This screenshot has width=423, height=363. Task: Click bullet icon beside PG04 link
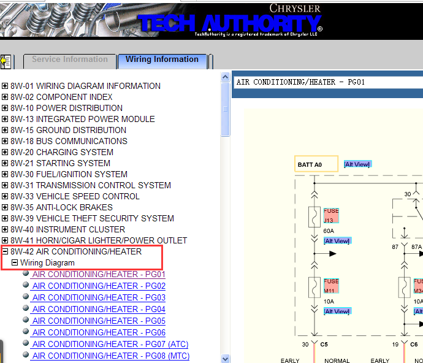[26, 308]
